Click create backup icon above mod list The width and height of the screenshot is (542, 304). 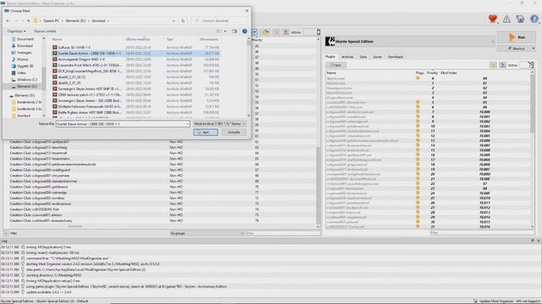(x=286, y=32)
